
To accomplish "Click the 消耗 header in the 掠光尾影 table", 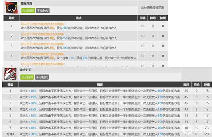I will 142,18.
